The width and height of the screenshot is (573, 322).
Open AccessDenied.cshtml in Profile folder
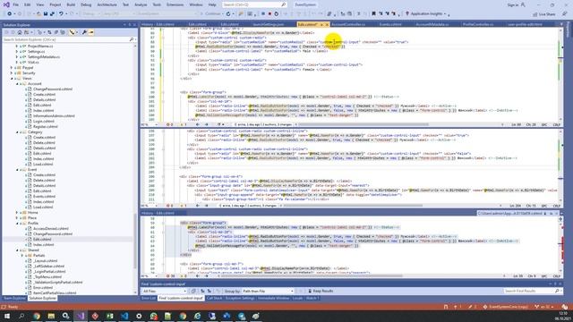[x=51, y=229]
